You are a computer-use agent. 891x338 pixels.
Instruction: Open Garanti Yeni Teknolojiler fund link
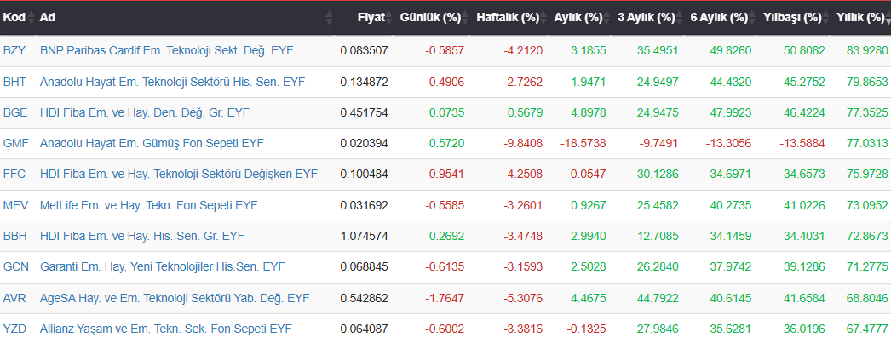pyautogui.click(x=163, y=266)
